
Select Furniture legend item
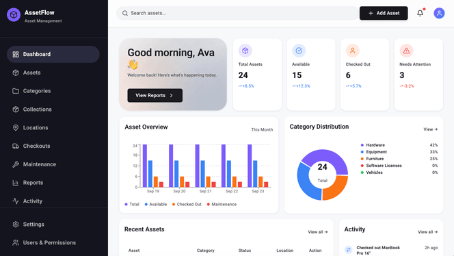tap(399, 159)
